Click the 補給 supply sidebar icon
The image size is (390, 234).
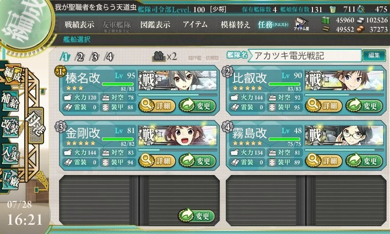coord(10,101)
